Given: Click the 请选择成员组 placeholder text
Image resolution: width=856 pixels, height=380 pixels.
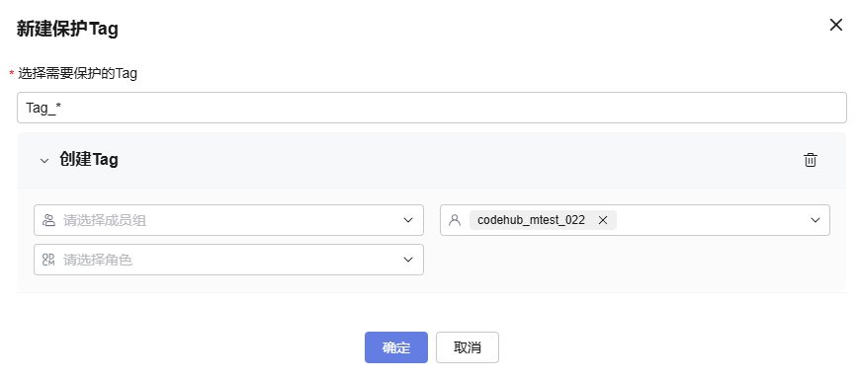Looking at the screenshot, I should (105, 220).
